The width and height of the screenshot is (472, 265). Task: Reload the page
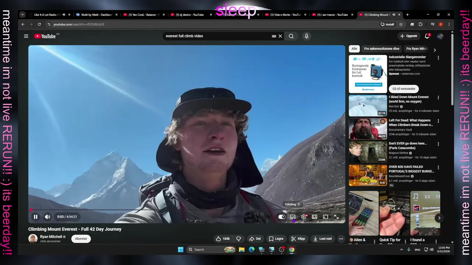39,24
